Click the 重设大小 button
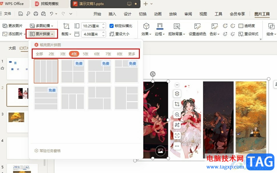The height and width of the screenshot is (173, 277). pos(120,34)
